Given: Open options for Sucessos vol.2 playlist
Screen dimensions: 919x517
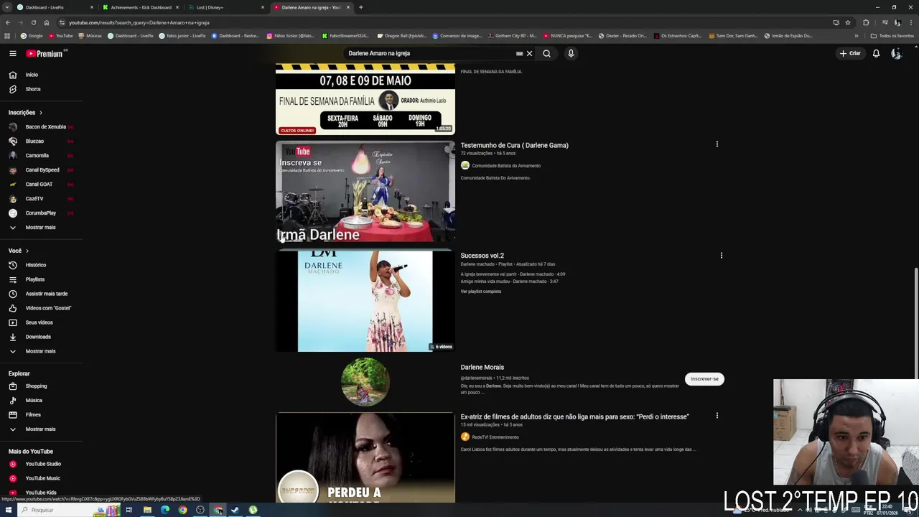Looking at the screenshot, I should pos(722,255).
